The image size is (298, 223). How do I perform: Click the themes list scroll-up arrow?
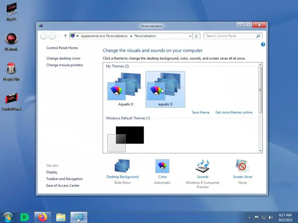coord(260,65)
